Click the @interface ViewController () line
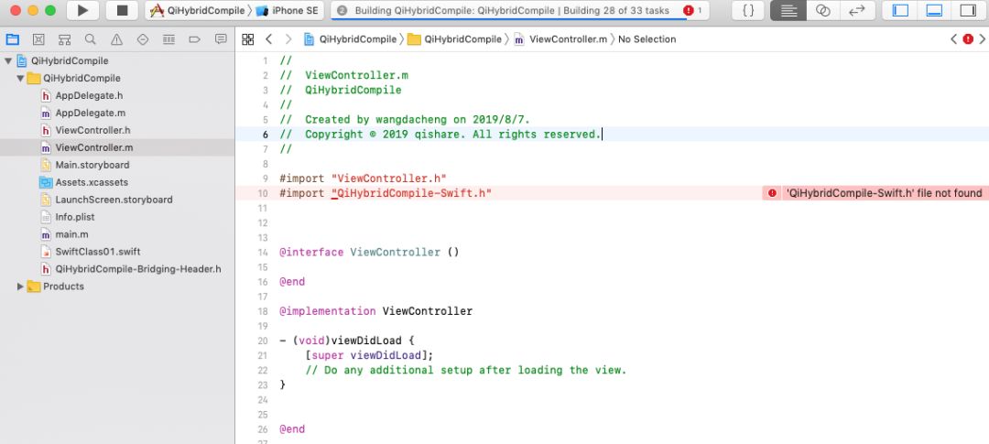This screenshot has width=989, height=444. [x=369, y=253]
